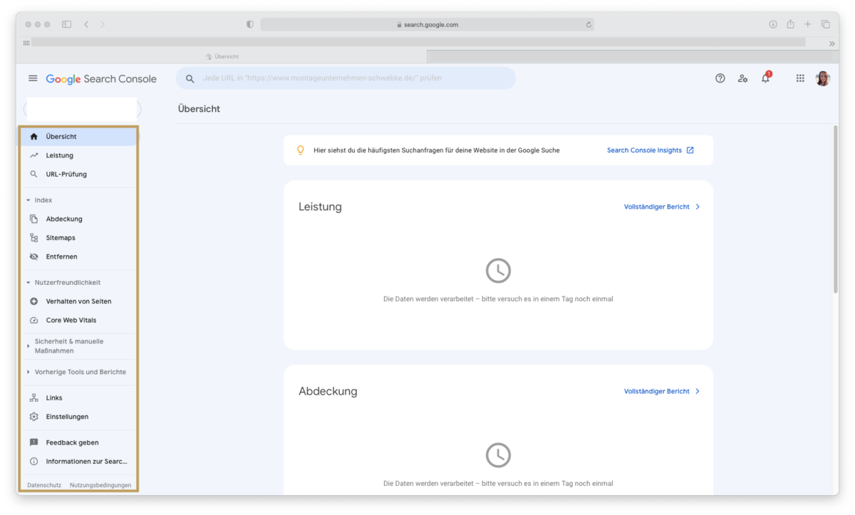Select the Core Web Vitals gauge icon
The image size is (855, 515).
coord(34,320)
